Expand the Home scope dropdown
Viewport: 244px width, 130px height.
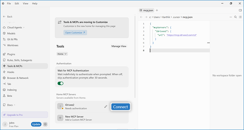62,54
